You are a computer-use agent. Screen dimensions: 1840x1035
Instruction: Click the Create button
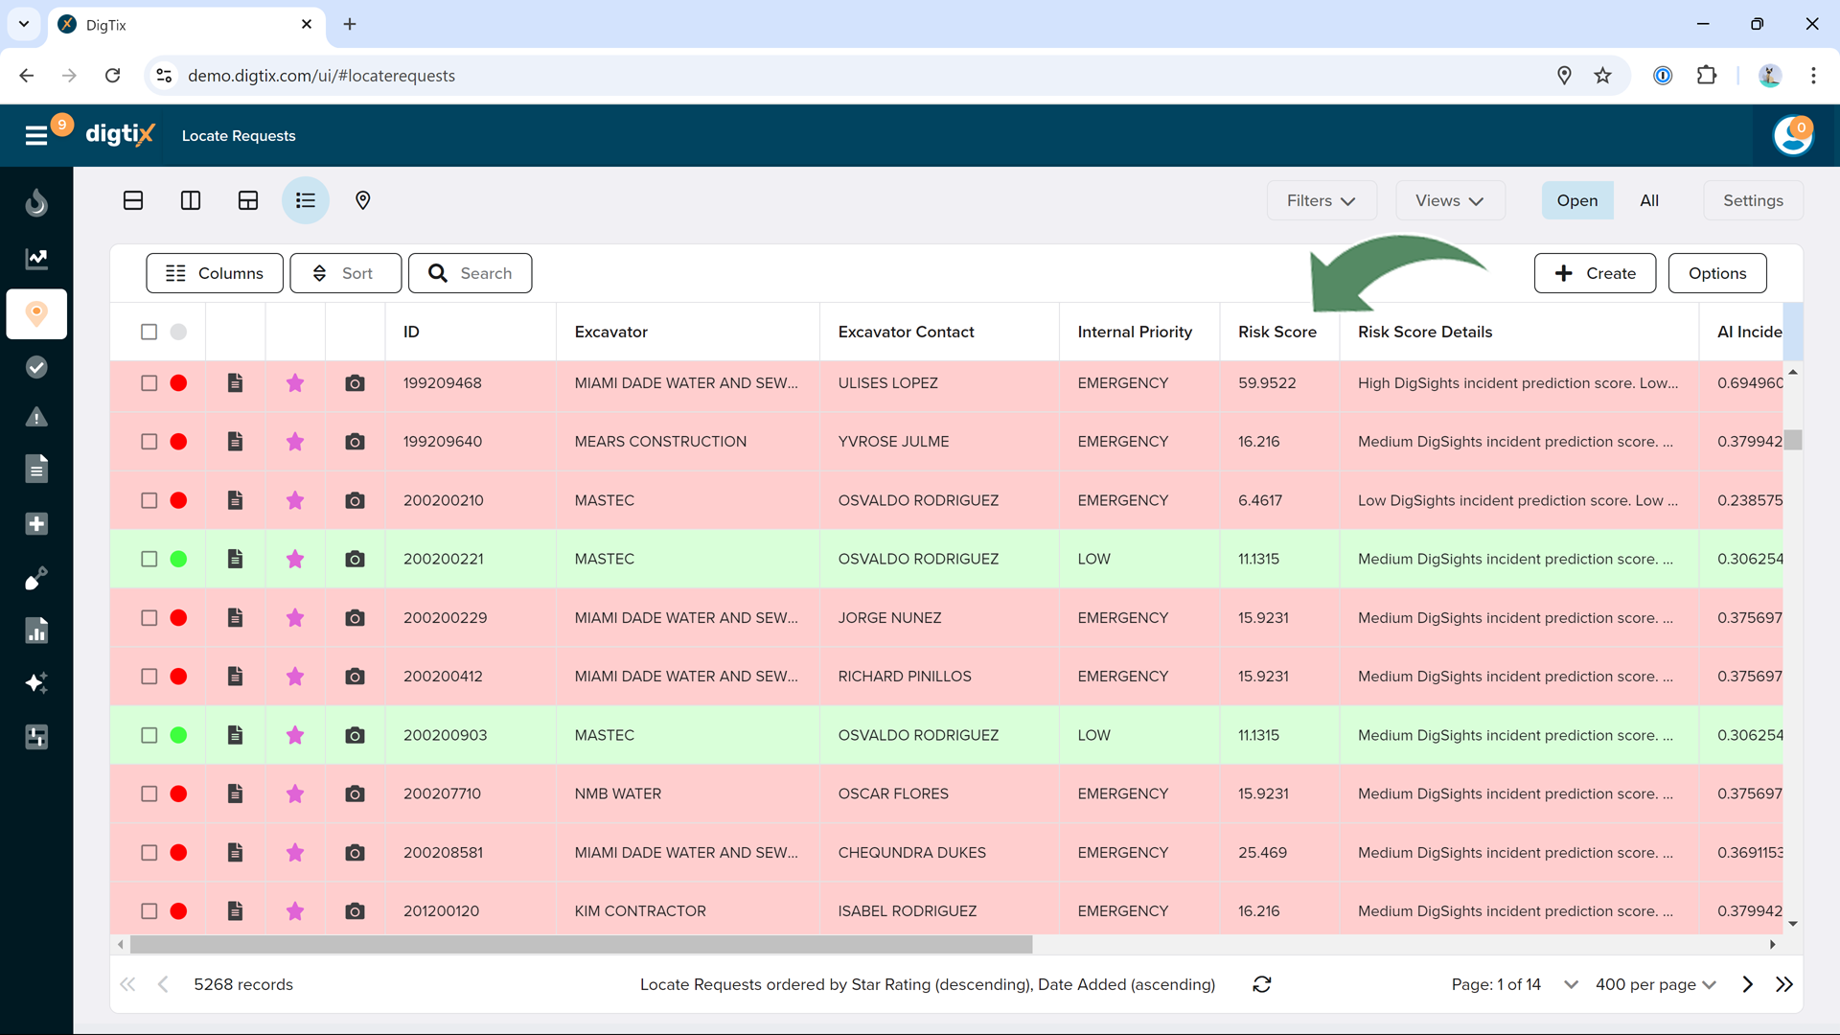[1595, 273]
